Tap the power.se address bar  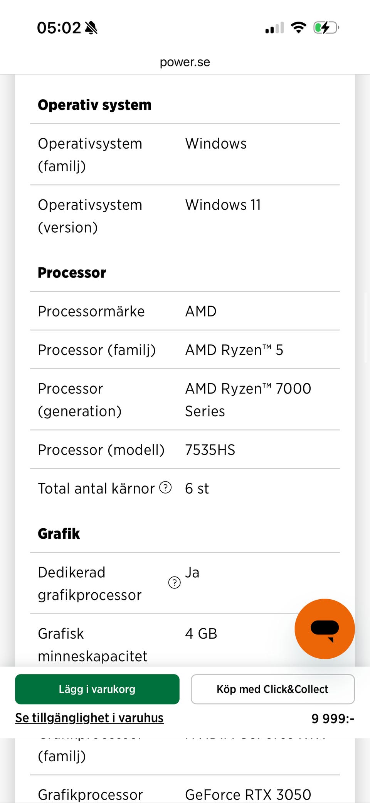[185, 62]
